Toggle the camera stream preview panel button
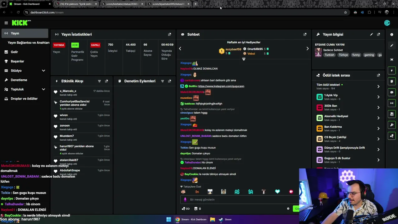This screenshot has height=224, width=398. point(392,114)
